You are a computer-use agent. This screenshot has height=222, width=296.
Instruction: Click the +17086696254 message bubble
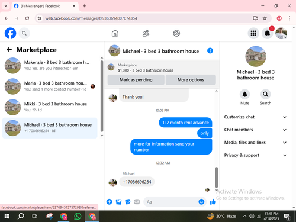click(137, 182)
